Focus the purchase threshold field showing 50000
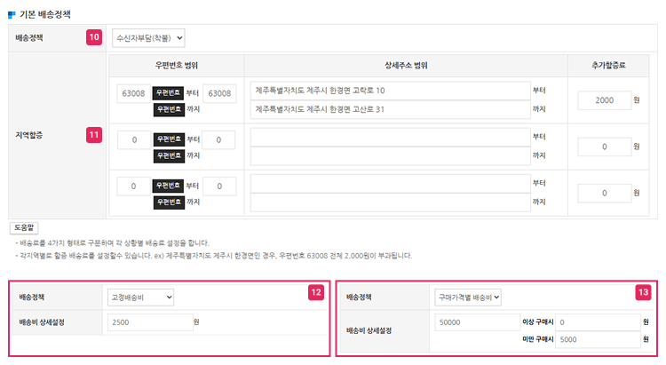The width and height of the screenshot is (666, 365). pyautogui.click(x=478, y=322)
